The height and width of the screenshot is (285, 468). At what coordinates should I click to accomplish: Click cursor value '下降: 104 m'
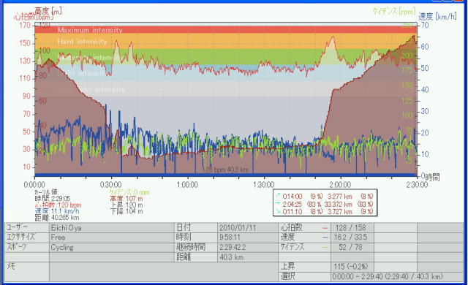127,211
